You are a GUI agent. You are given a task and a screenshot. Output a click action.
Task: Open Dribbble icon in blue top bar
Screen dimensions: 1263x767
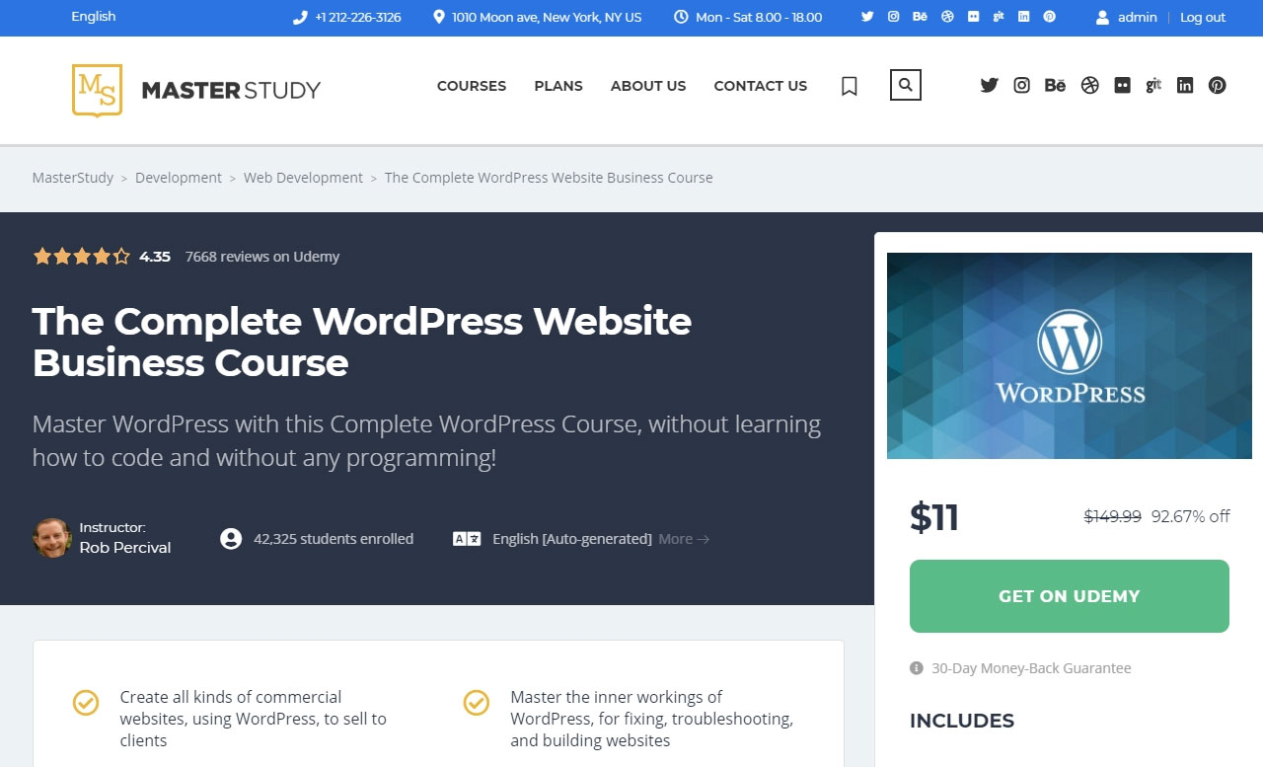click(947, 17)
